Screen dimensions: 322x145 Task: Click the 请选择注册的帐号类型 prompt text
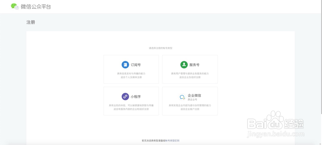161,48
